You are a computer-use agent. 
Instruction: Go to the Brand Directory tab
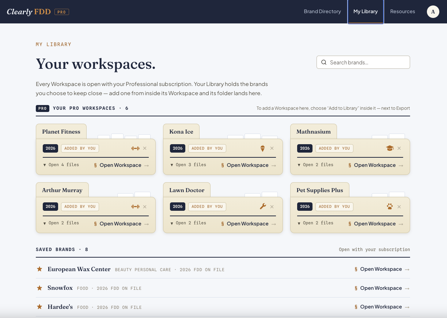(322, 11)
